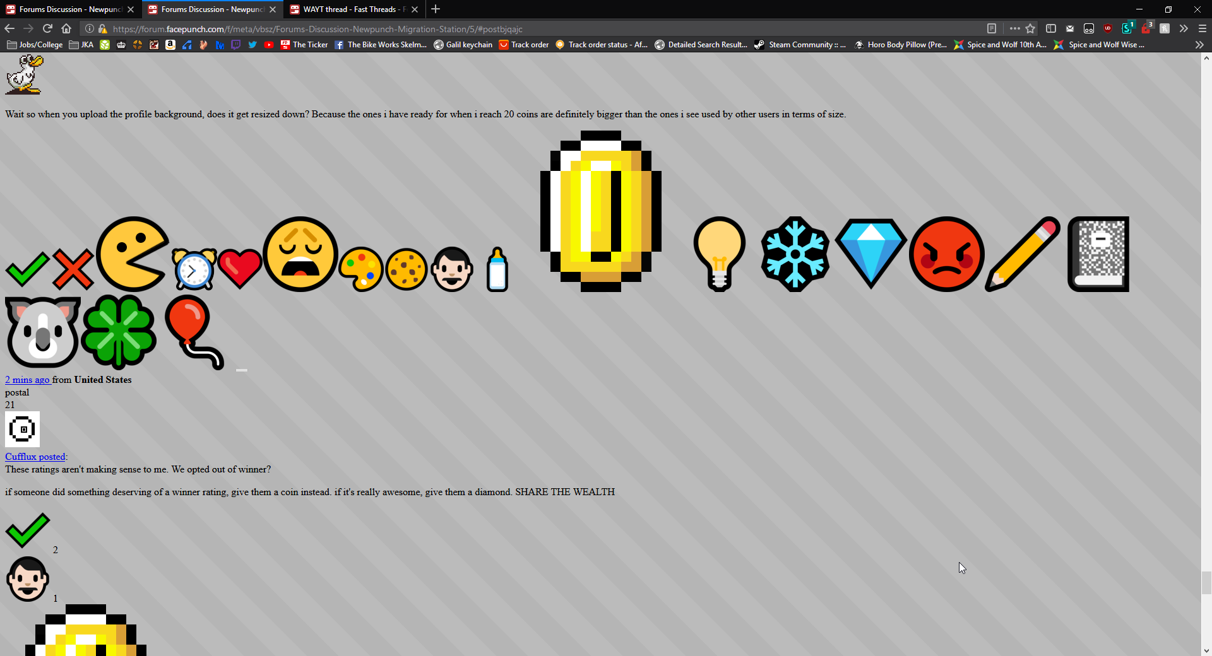The height and width of the screenshot is (656, 1212).
Task: Select the Pac-Man rating icon
Action: [133, 254]
